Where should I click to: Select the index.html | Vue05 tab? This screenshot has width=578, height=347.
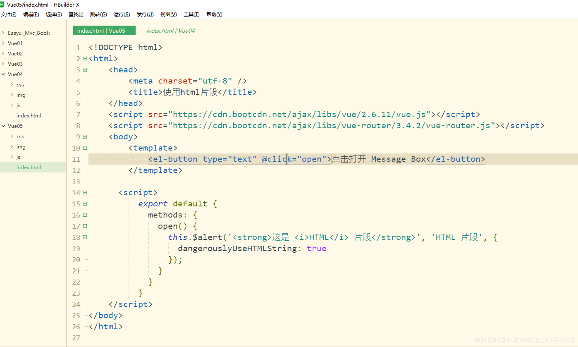(104, 31)
